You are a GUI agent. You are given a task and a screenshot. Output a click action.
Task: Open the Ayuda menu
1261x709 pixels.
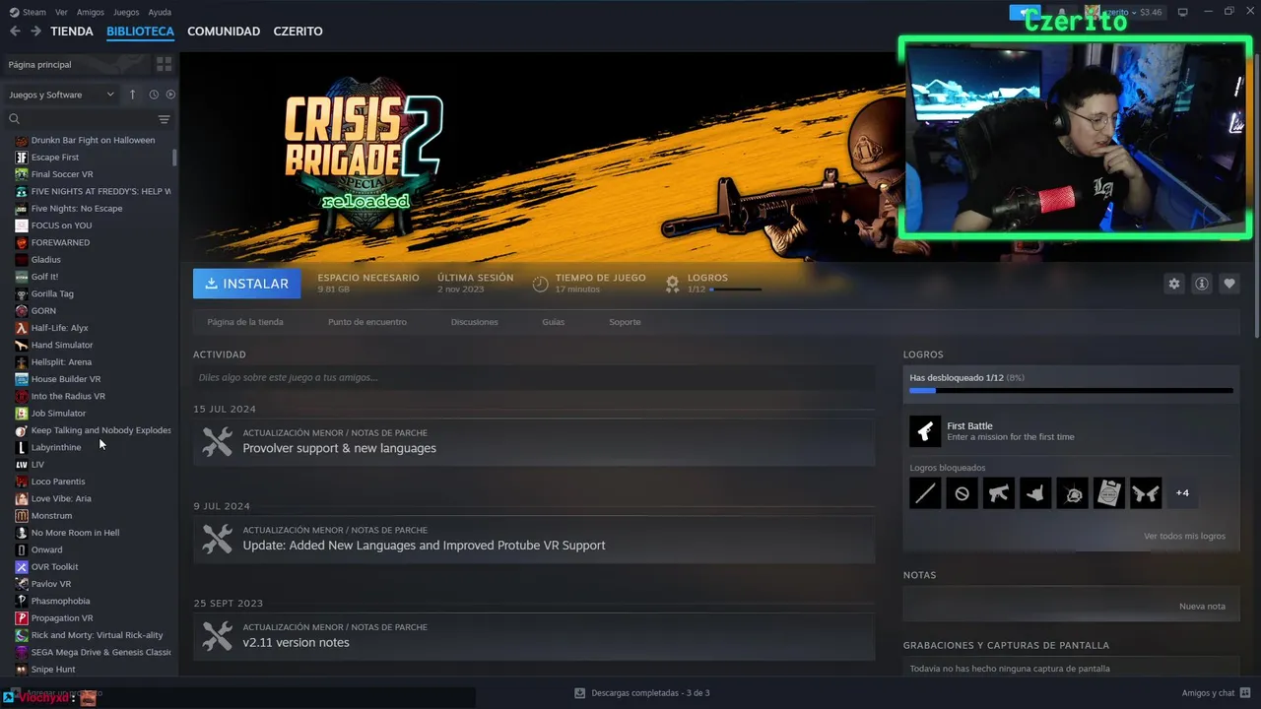click(x=160, y=12)
